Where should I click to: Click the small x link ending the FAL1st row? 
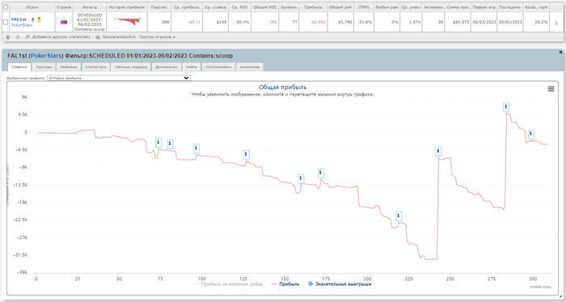556,23
